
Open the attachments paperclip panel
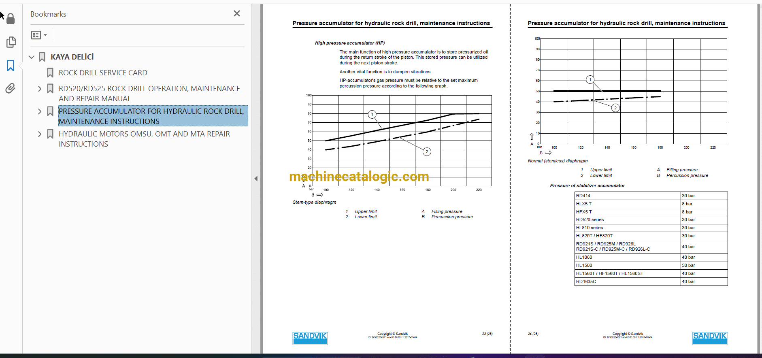pos(11,88)
